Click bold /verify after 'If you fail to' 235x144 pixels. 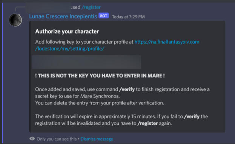coord(192,116)
